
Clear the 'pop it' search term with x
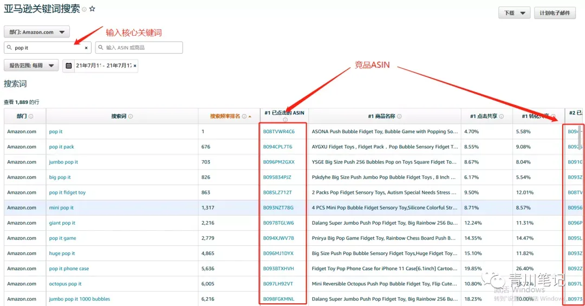pyautogui.click(x=86, y=48)
